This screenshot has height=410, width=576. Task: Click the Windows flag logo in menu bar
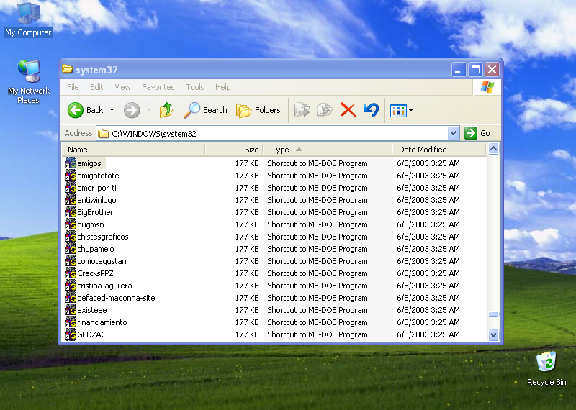pyautogui.click(x=487, y=87)
